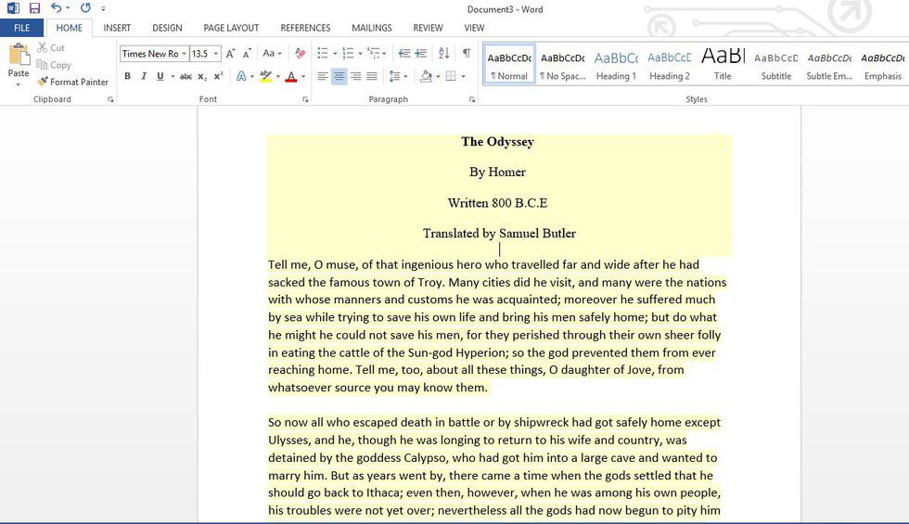Screen dimensions: 909x524
Task: Click the Sort A-Z icon
Action: 443,54
